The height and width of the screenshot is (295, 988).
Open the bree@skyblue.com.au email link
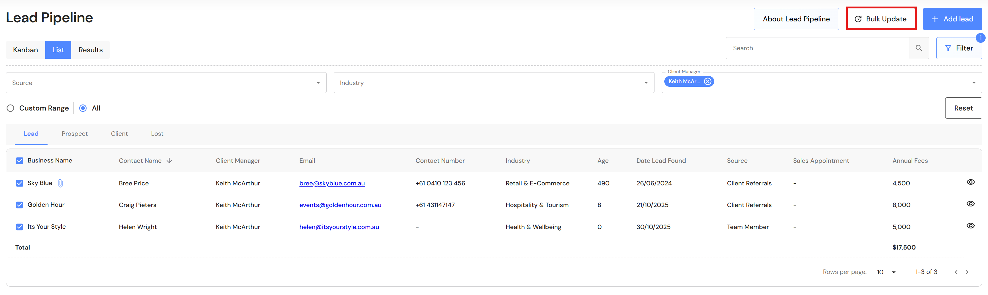click(332, 184)
